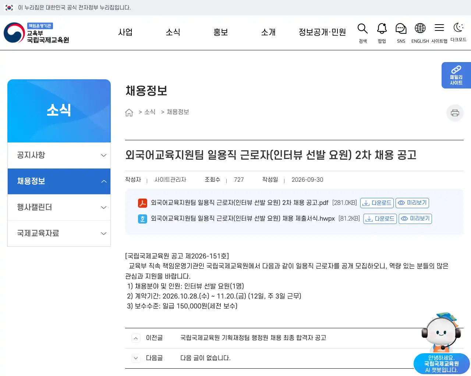
Task: Click the down chevron beside 다음글
Action: tap(136, 358)
